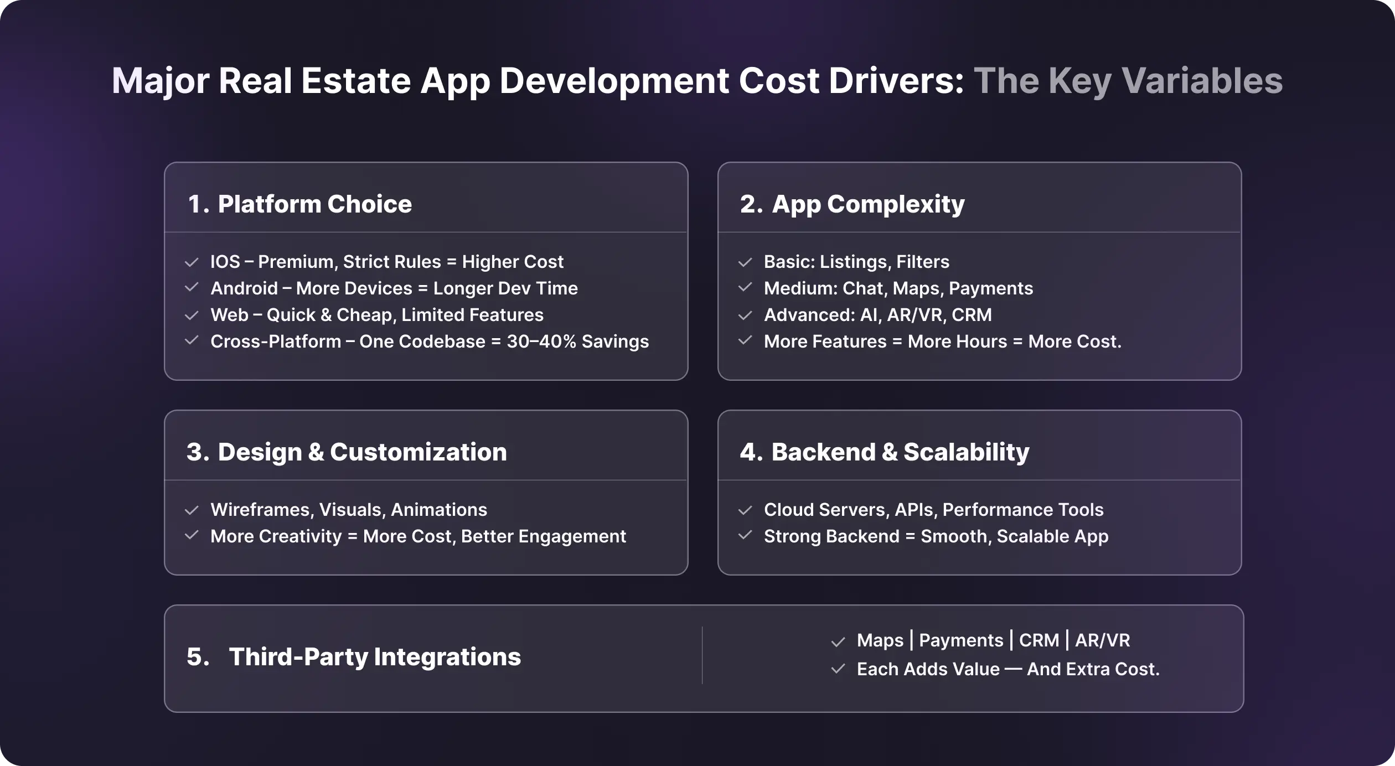Image resolution: width=1395 pixels, height=766 pixels.
Task: Select the Design & Customization heading
Action: (x=347, y=452)
